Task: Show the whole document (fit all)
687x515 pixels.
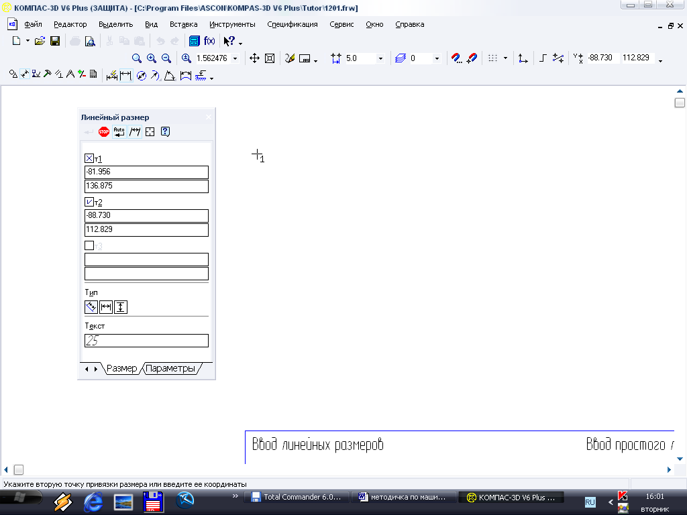Action: 270,58
